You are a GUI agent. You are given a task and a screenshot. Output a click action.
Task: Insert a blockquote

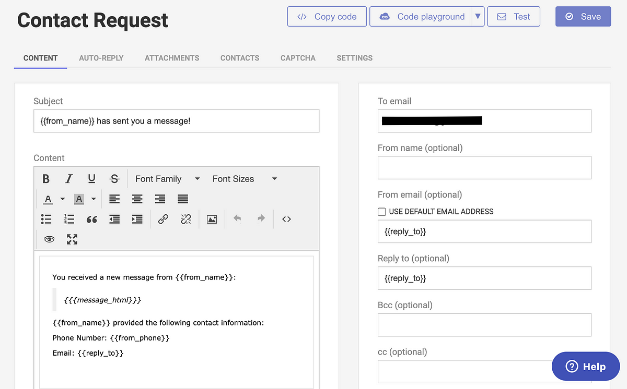point(91,220)
